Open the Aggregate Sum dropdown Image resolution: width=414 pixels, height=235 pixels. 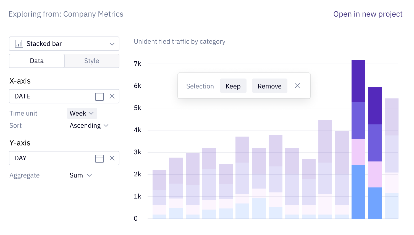(80, 175)
